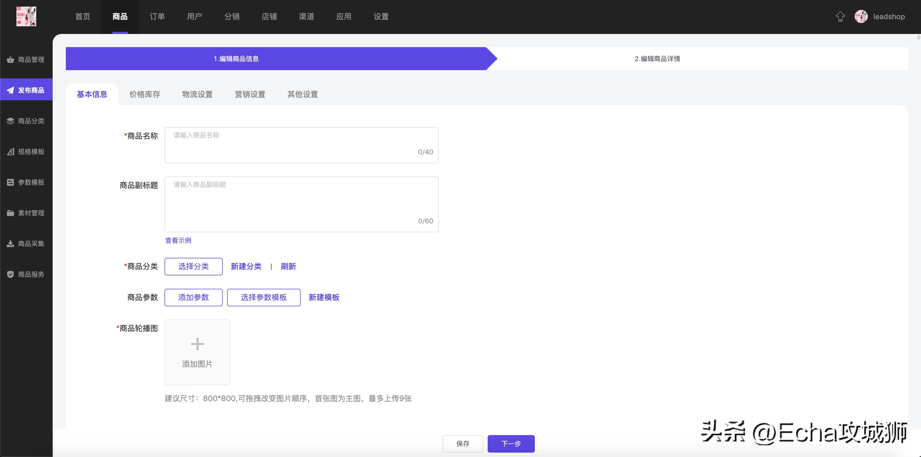Open the 订单 menu in top navigation
This screenshot has height=457, width=921.
[x=157, y=16]
